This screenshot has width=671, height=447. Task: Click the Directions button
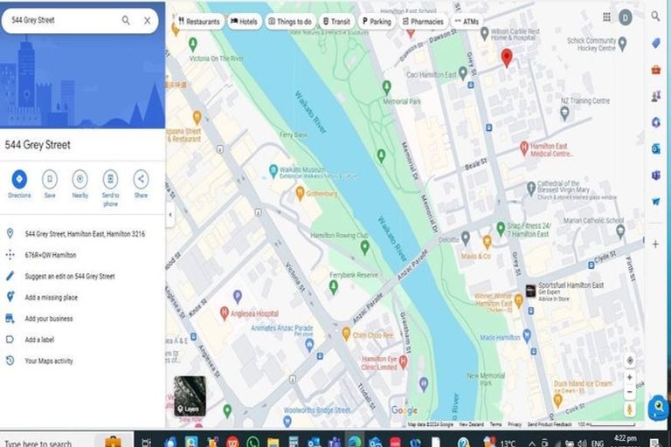pyautogui.click(x=19, y=180)
